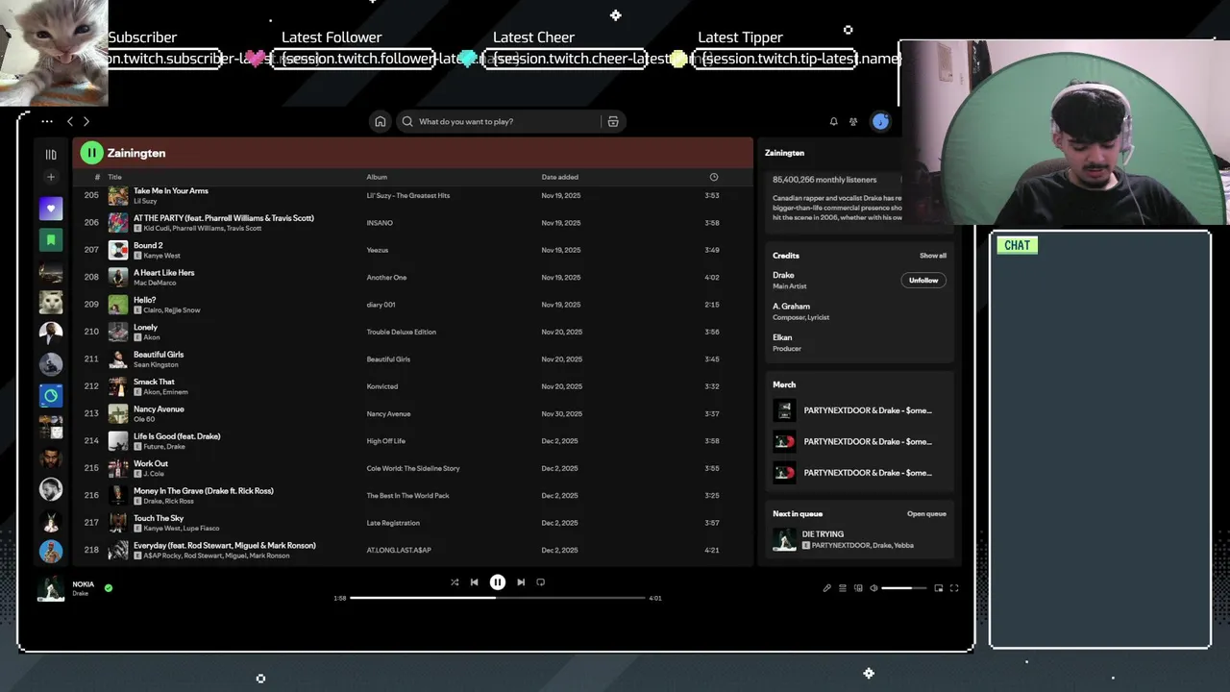This screenshot has height=692, width=1230.
Task: Open the three-dot app menu
Action: [47, 121]
